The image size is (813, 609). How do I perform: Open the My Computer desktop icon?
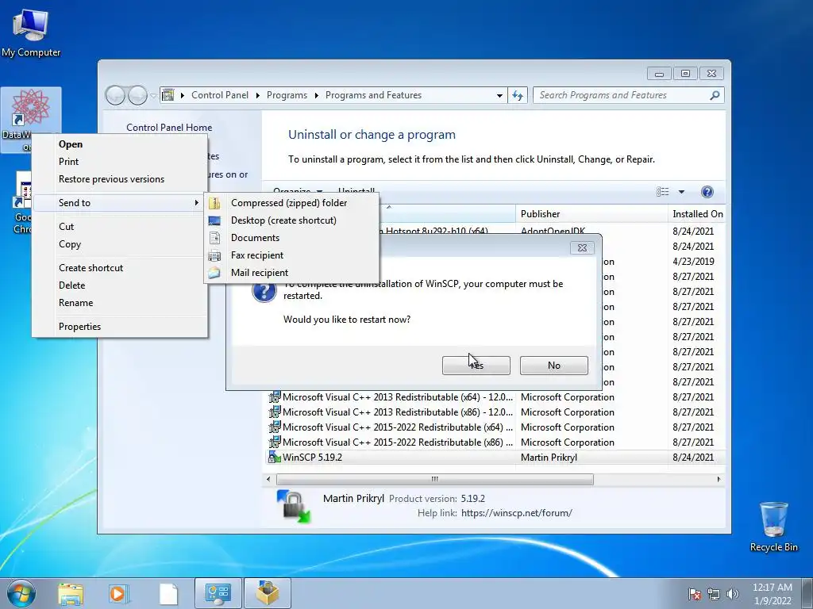31,33
